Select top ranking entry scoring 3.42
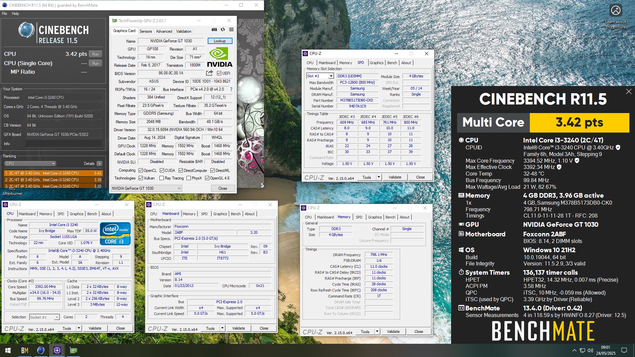 pos(53,173)
